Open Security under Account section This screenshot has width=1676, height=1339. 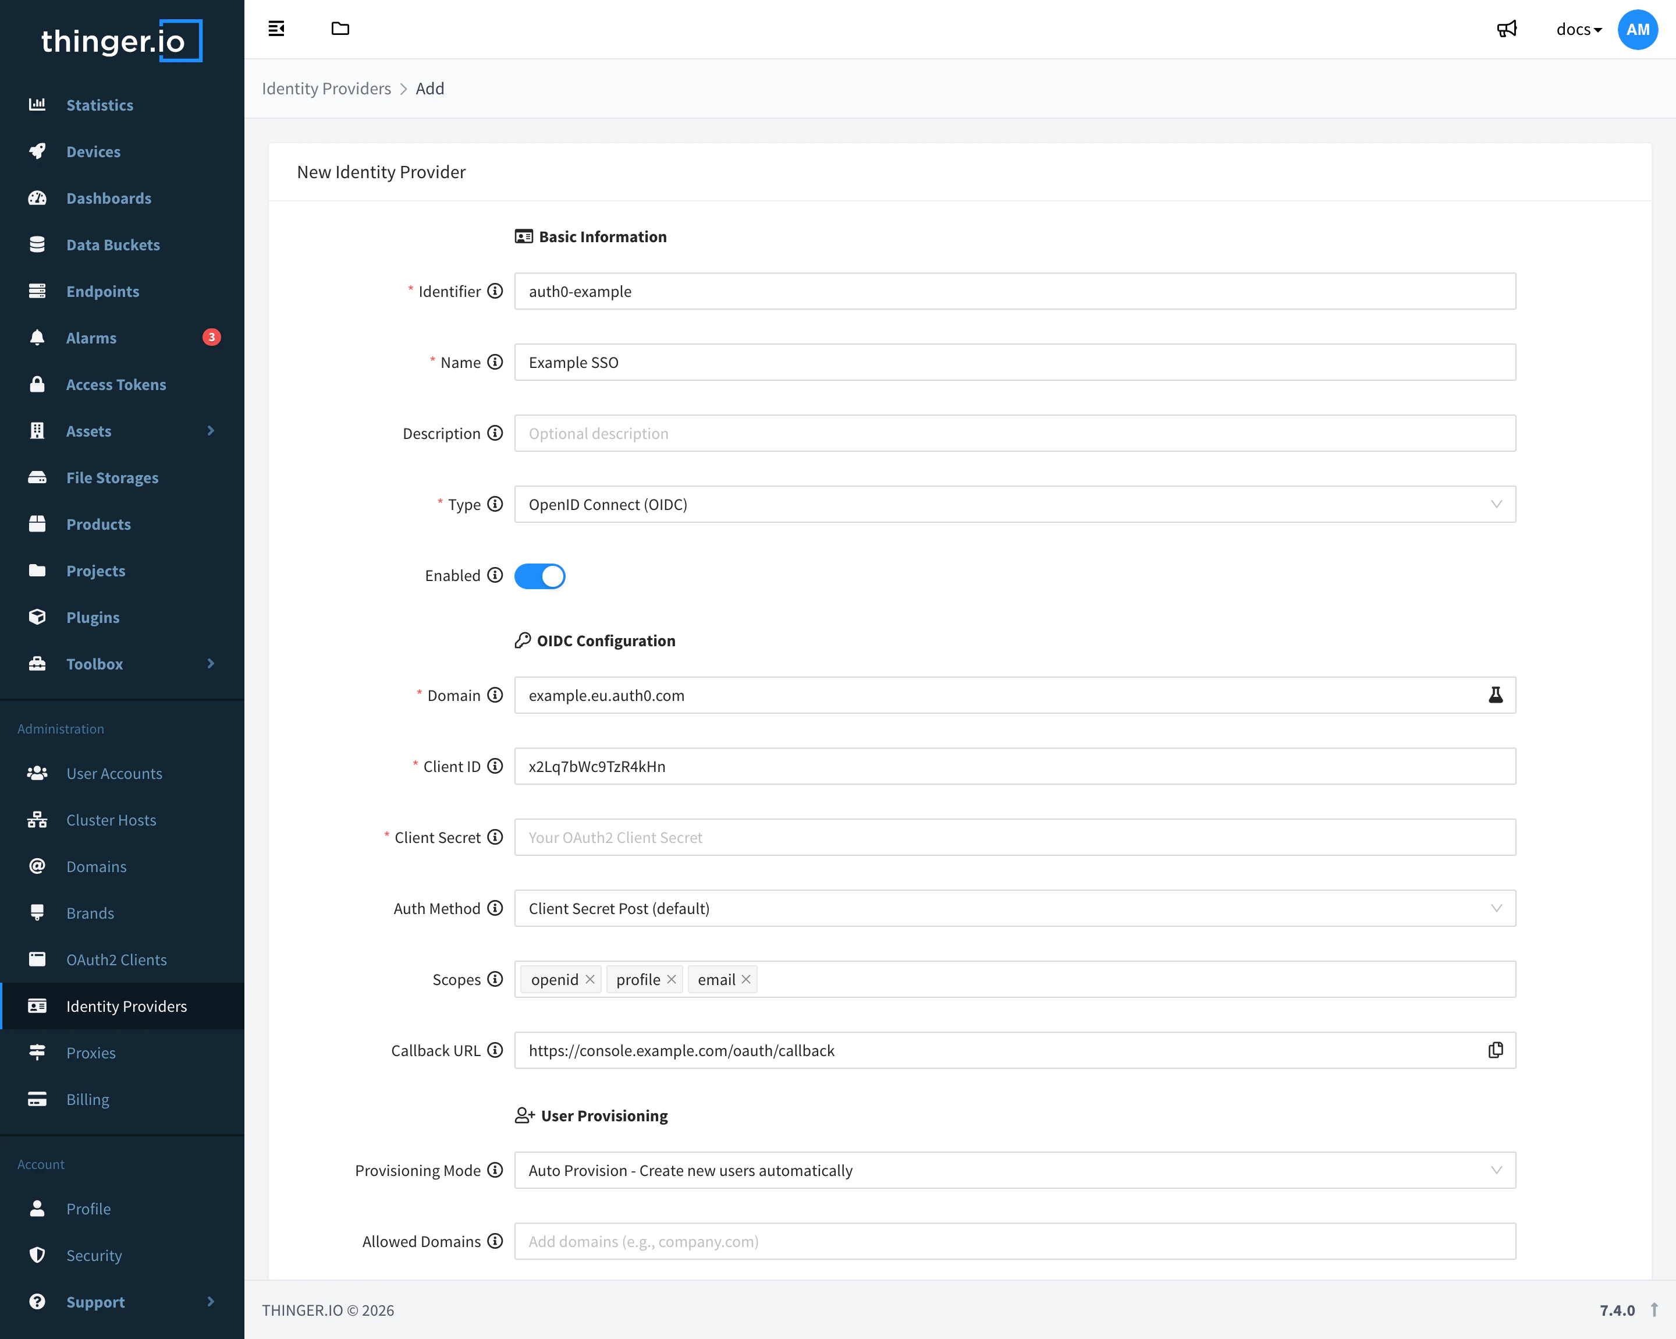click(122, 1255)
